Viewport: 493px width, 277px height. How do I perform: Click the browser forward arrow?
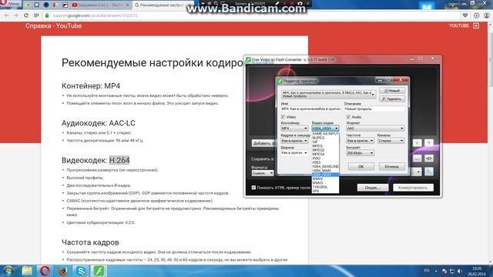pyautogui.click(x=15, y=15)
